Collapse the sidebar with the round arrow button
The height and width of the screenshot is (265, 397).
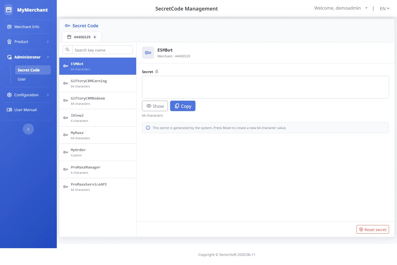coord(28,129)
